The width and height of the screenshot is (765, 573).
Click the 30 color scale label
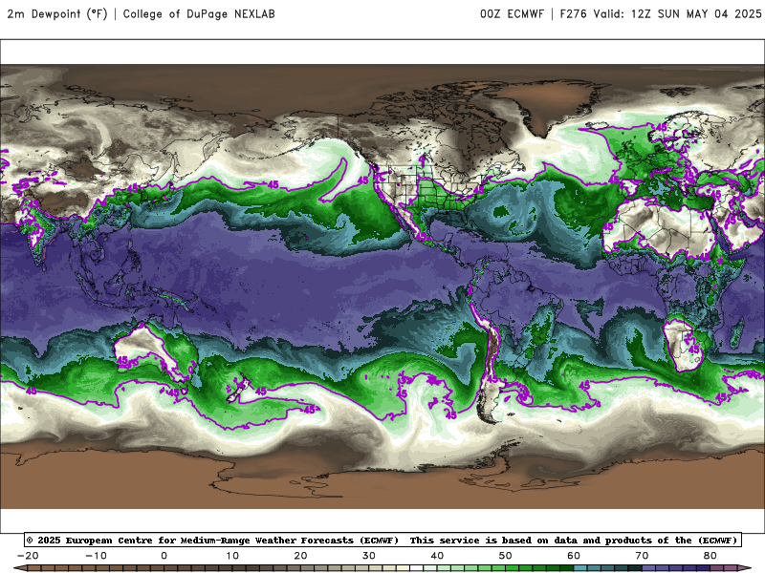click(369, 556)
